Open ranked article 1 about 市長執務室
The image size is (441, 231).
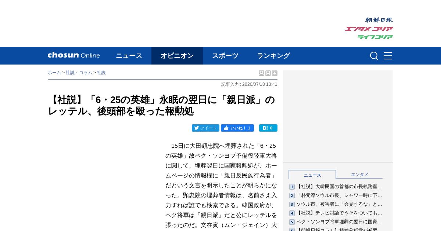pos(339,187)
